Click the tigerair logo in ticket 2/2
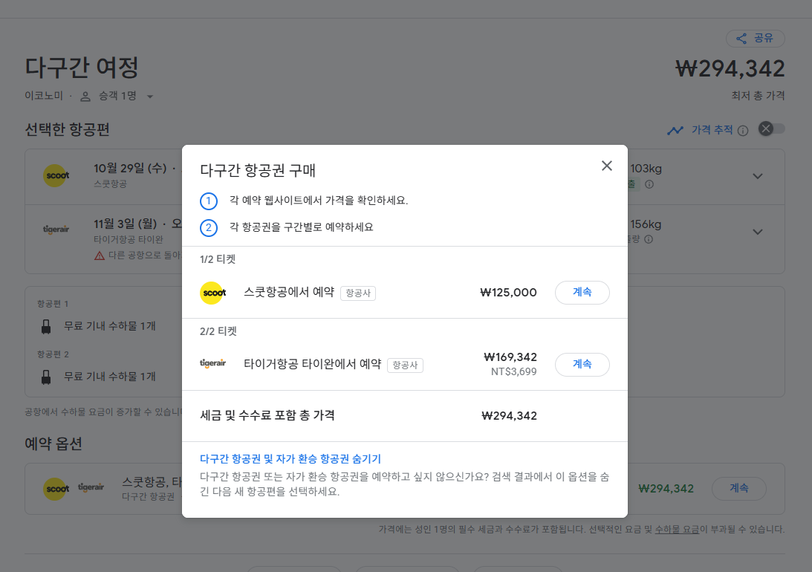812x572 pixels. 212,363
